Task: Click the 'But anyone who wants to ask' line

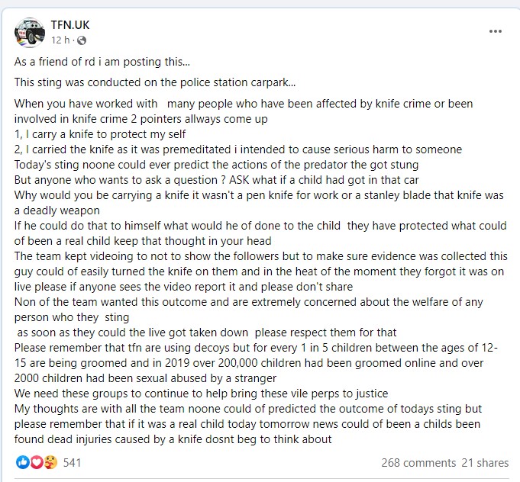Action: (x=217, y=180)
